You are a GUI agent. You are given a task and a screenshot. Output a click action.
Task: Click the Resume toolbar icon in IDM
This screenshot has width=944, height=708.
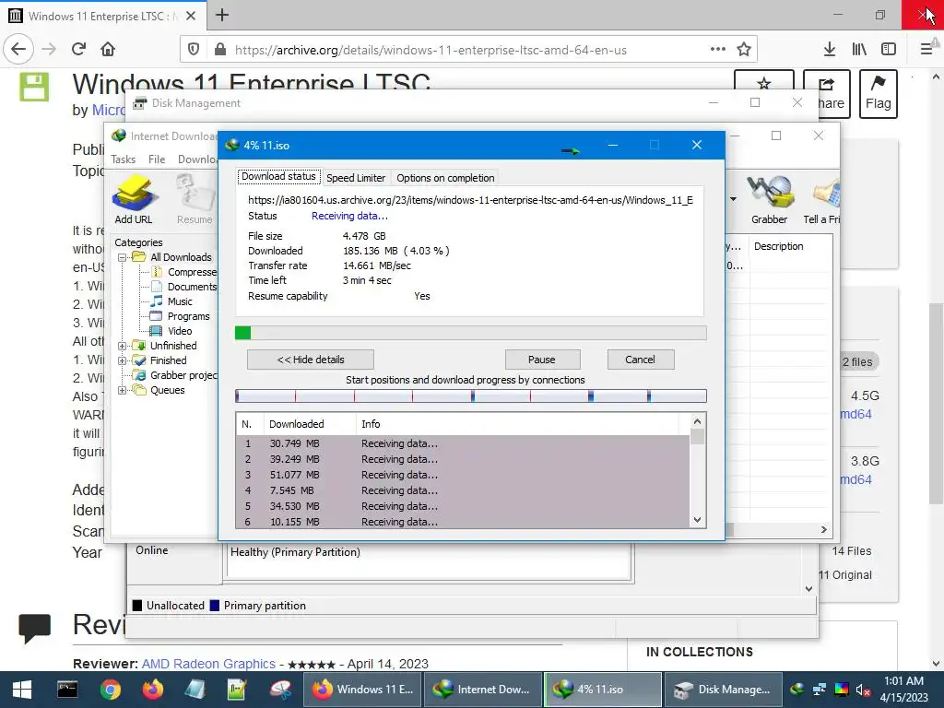pyautogui.click(x=195, y=200)
